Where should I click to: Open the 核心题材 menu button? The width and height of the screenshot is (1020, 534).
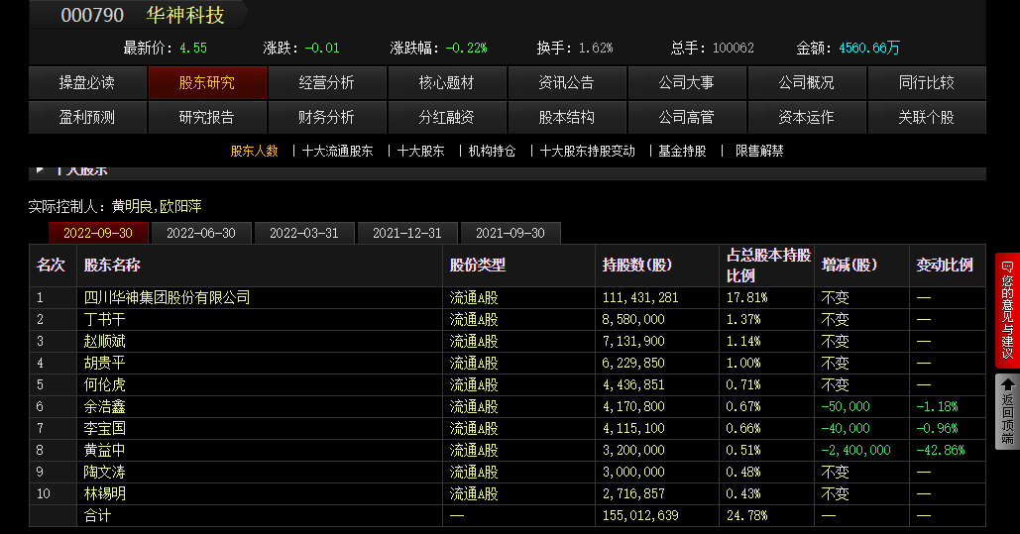[447, 83]
